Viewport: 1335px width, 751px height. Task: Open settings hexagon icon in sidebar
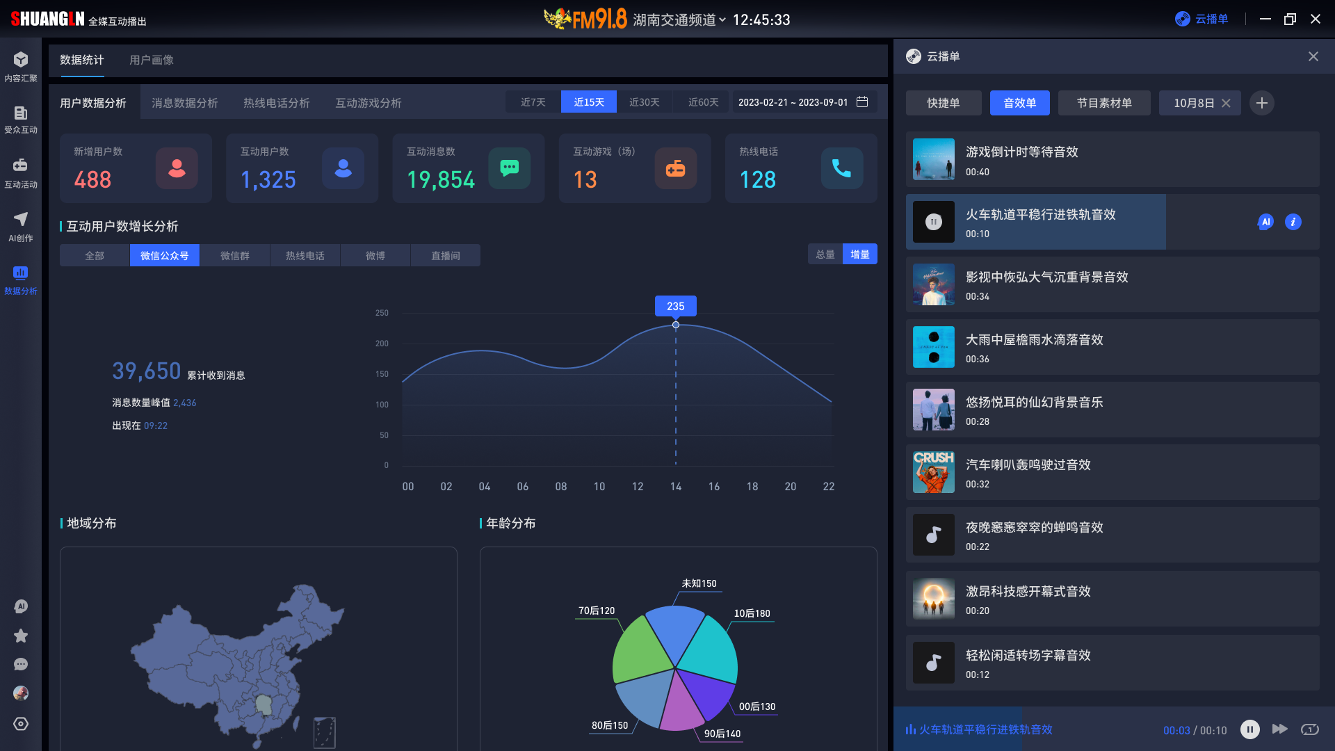click(21, 724)
